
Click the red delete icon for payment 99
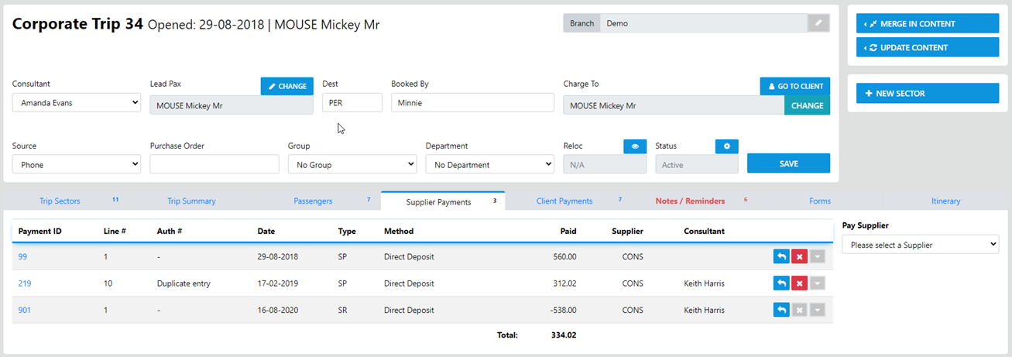click(800, 257)
